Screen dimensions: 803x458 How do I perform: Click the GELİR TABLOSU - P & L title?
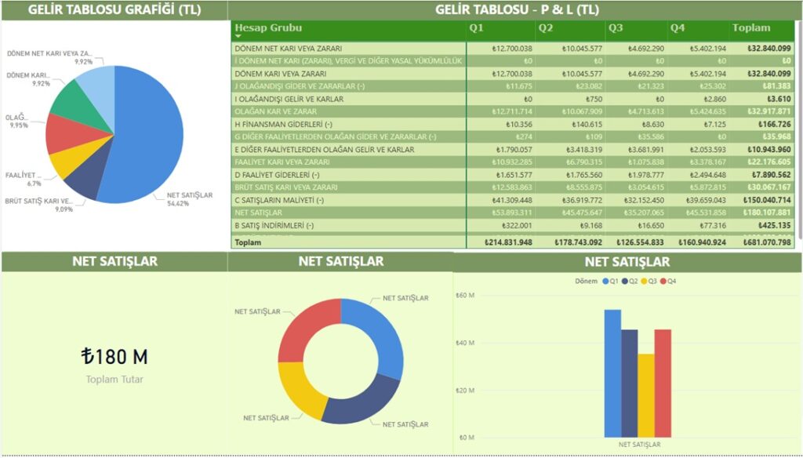tap(518, 10)
